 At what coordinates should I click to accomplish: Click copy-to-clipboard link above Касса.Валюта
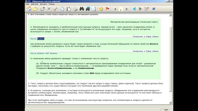pyautogui.click(x=145, y=36)
